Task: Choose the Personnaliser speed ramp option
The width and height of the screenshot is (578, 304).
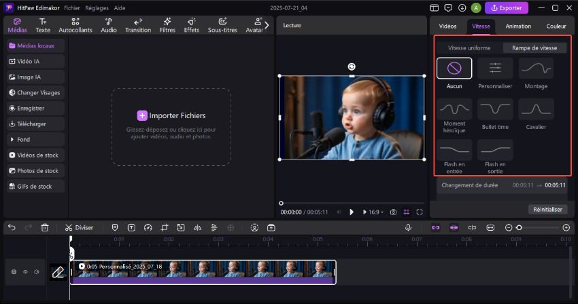Action: tap(495, 73)
